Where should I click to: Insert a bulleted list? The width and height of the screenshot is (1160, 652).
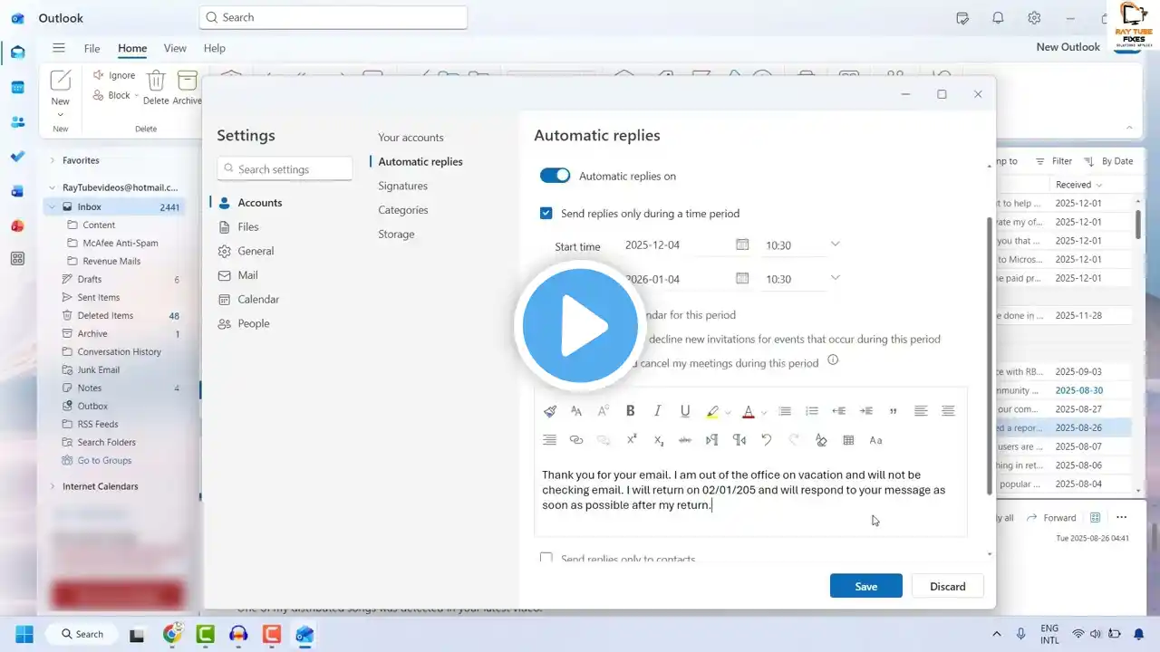(785, 411)
